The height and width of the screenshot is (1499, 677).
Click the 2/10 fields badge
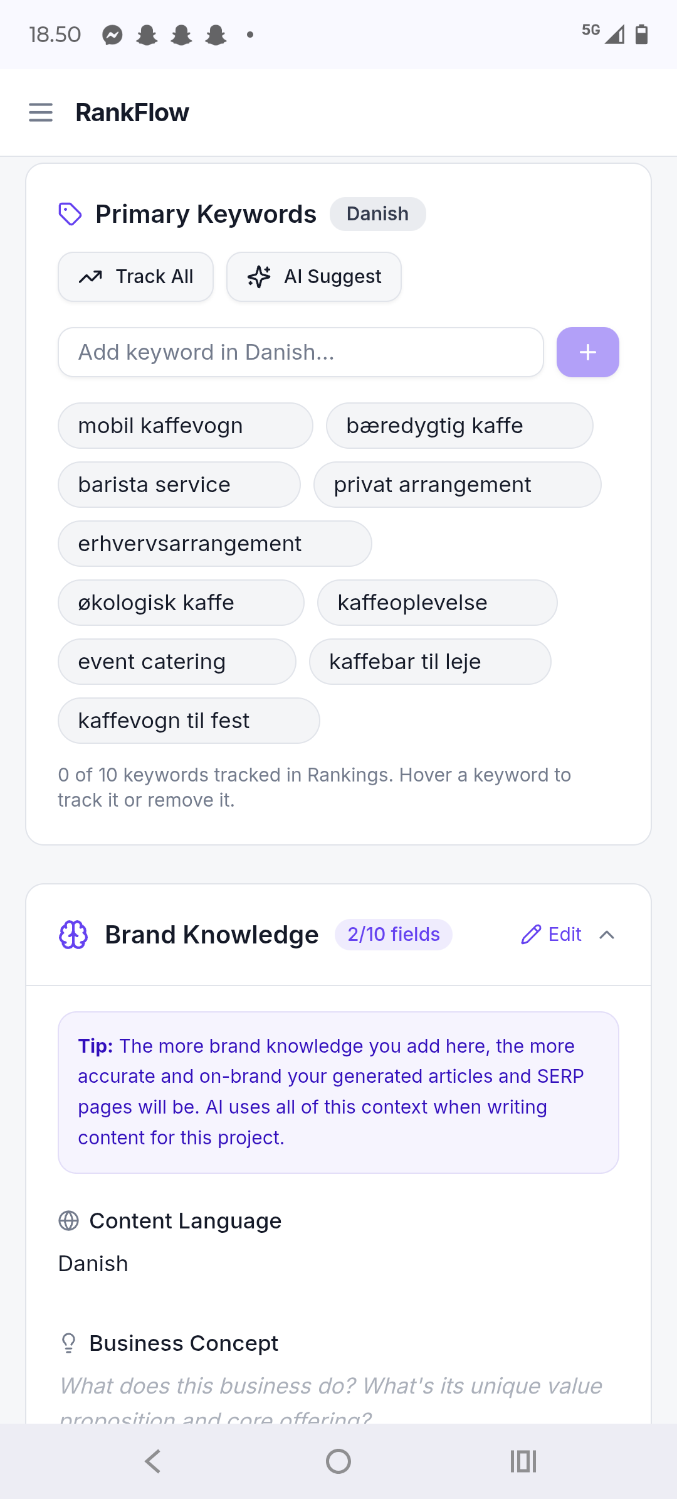pos(394,935)
